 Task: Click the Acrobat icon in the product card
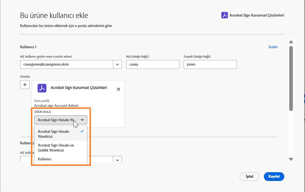pyautogui.click(x=42, y=88)
